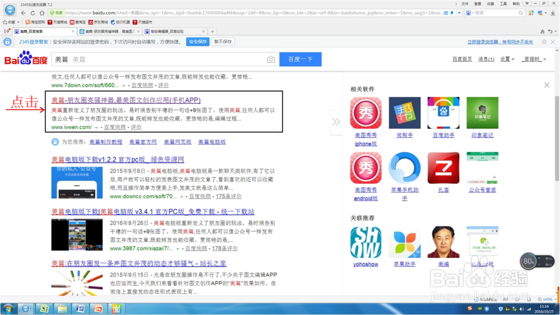
Task: Open the 百度首页 link
Action: 462,59
